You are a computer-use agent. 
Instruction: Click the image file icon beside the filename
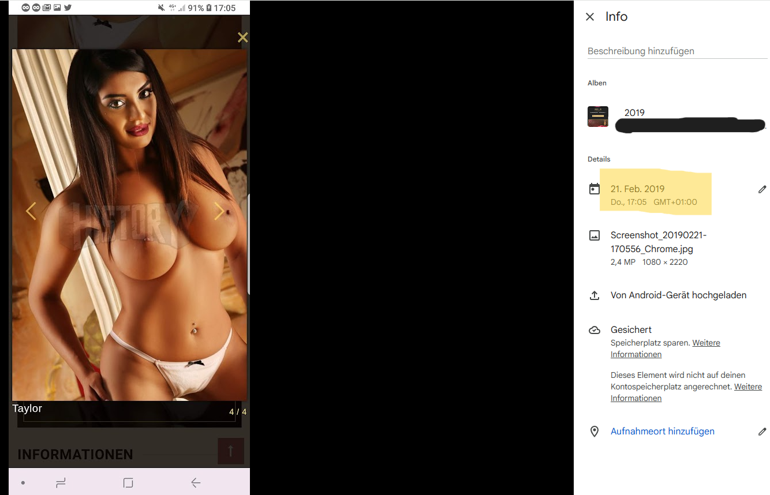594,235
